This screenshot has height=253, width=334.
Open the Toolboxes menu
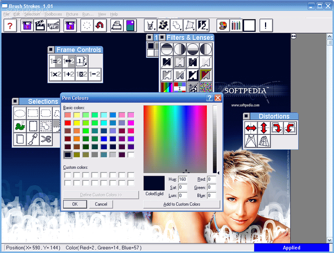click(x=53, y=14)
